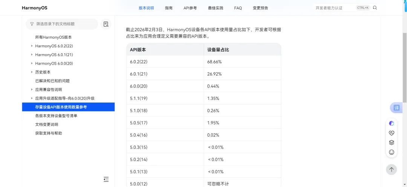Click the 5.0.4(16) table cell
This screenshot has width=407, height=187.
(x=165, y=135)
